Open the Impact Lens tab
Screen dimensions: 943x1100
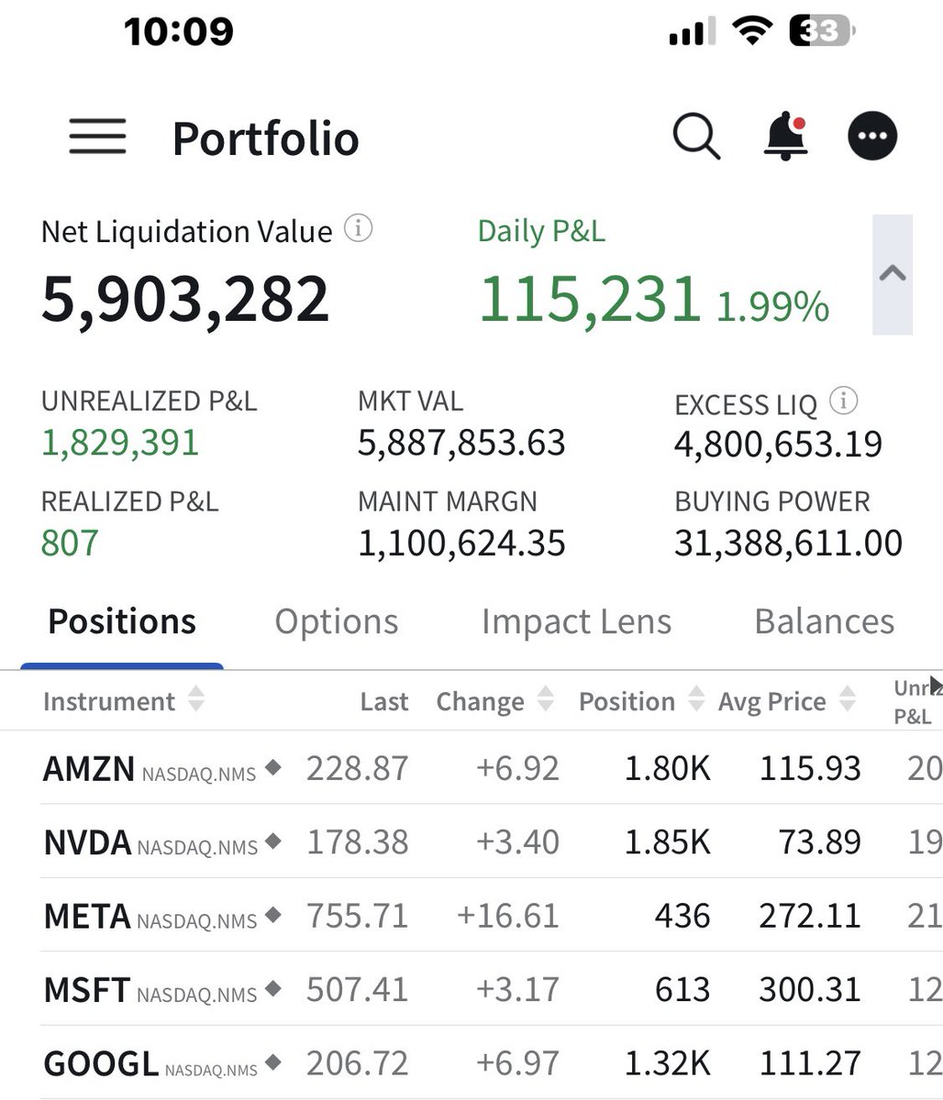[576, 621]
